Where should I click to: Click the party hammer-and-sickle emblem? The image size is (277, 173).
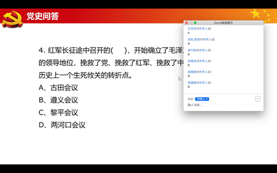pyautogui.click(x=12, y=19)
